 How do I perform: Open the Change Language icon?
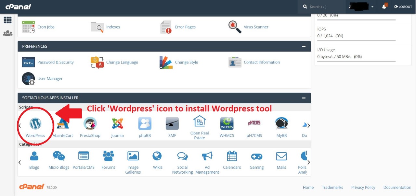coord(97,62)
